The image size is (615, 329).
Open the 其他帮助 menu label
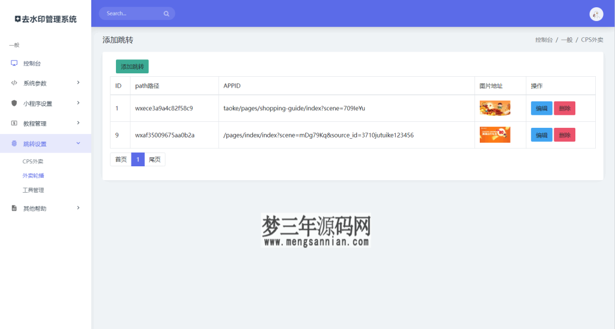[35, 208]
